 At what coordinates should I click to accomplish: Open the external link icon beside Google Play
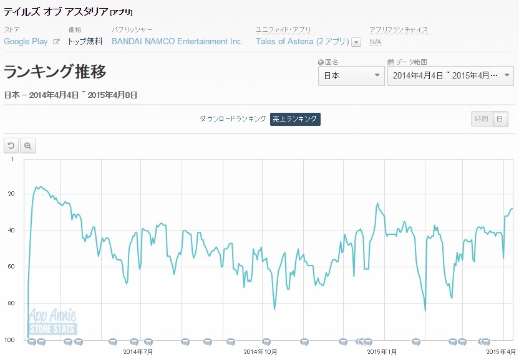coord(56,42)
